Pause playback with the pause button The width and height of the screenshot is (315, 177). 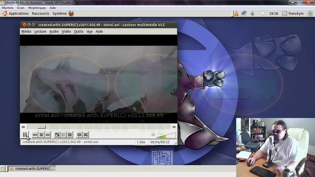click(25, 135)
